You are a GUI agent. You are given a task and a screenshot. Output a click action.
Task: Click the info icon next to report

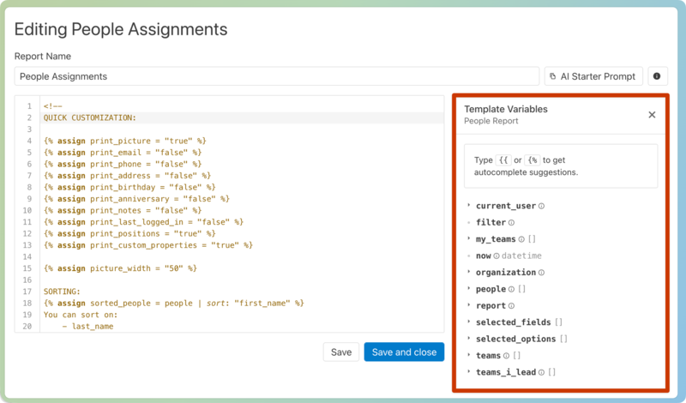[511, 306]
